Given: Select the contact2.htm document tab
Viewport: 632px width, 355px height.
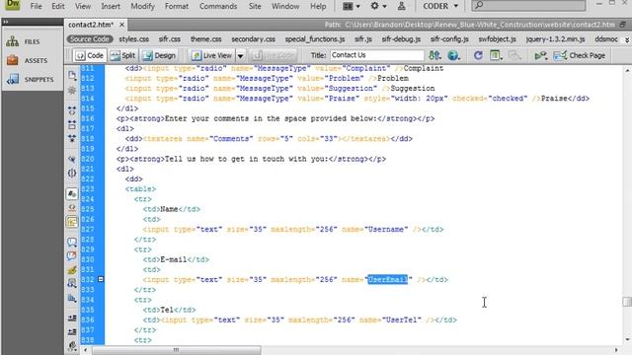Looking at the screenshot, I should point(91,25).
